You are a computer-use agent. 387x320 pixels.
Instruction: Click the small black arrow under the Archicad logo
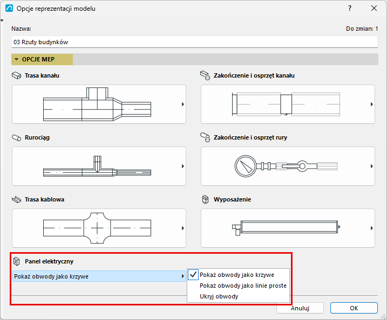pyautogui.click(x=2, y=20)
